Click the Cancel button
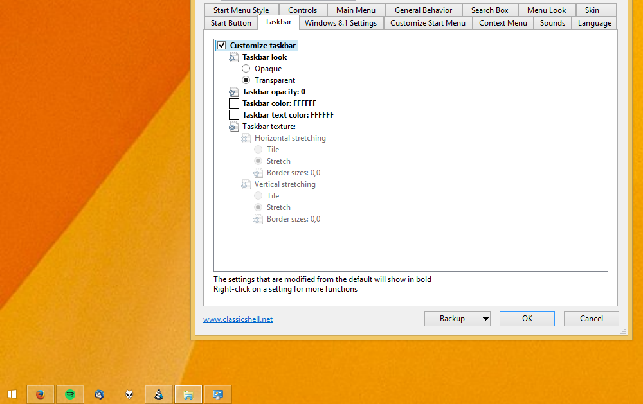This screenshot has height=404, width=643. (591, 319)
